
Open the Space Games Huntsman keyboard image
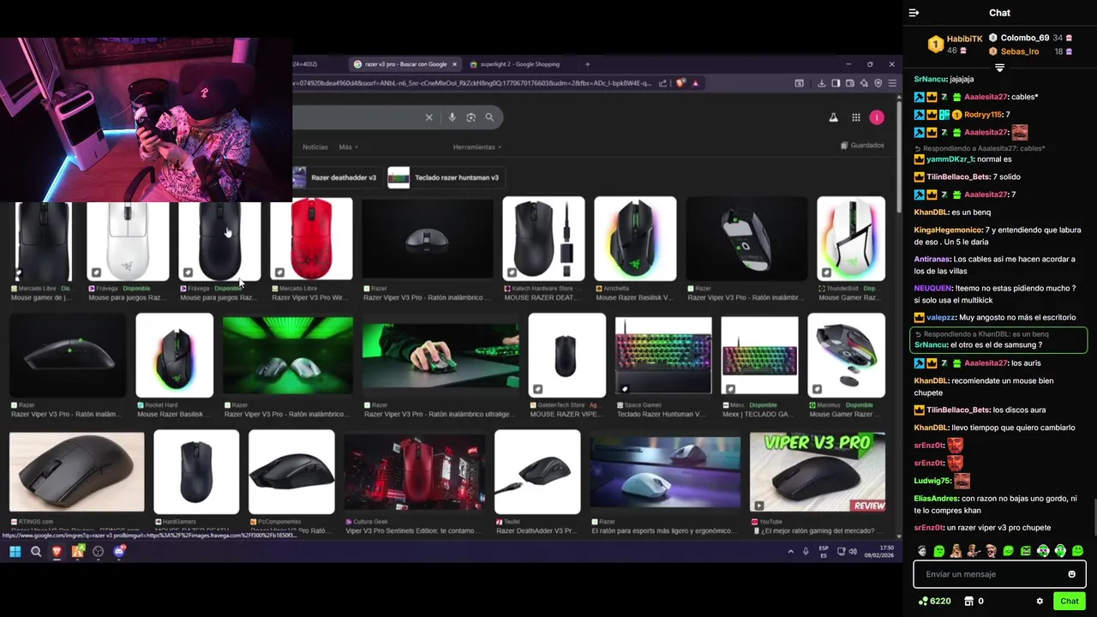(663, 356)
